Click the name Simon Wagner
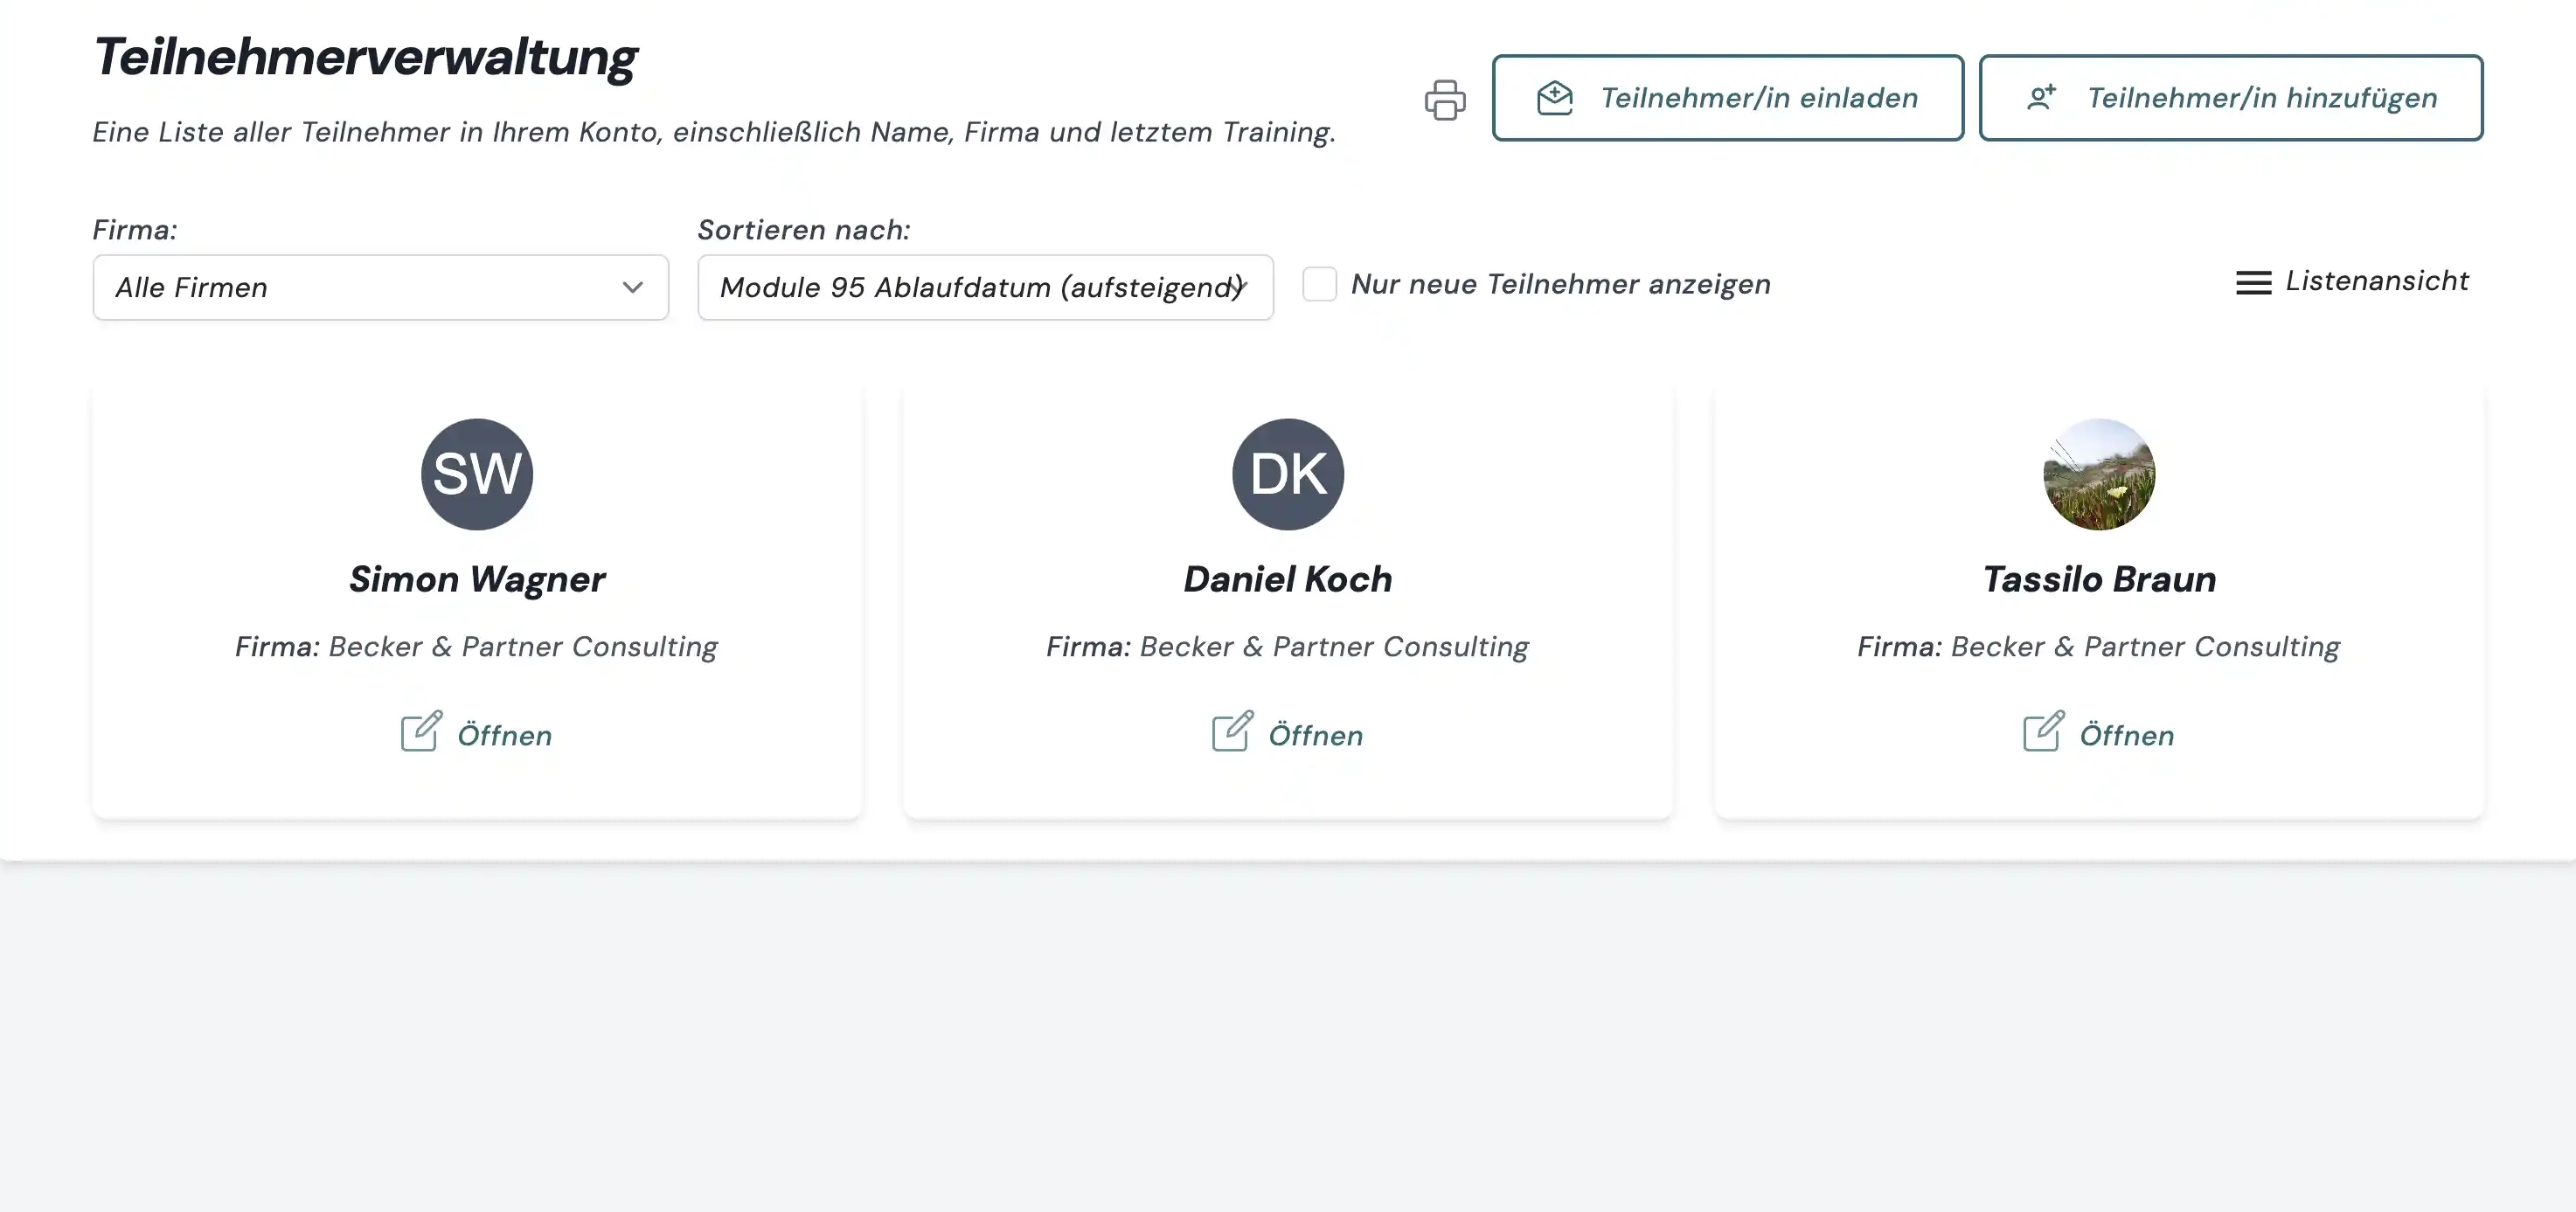Viewport: 2576px width, 1212px height. pyautogui.click(x=477, y=579)
